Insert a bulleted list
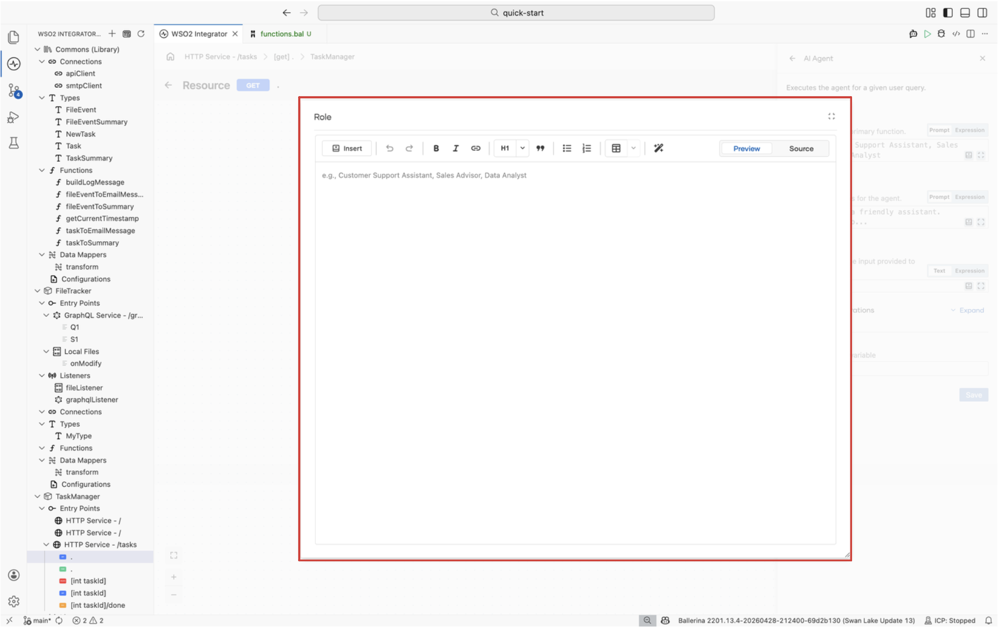This screenshot has width=1000, height=629. coord(567,148)
